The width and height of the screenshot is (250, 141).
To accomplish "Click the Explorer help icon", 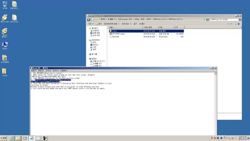I will point(239,24).
